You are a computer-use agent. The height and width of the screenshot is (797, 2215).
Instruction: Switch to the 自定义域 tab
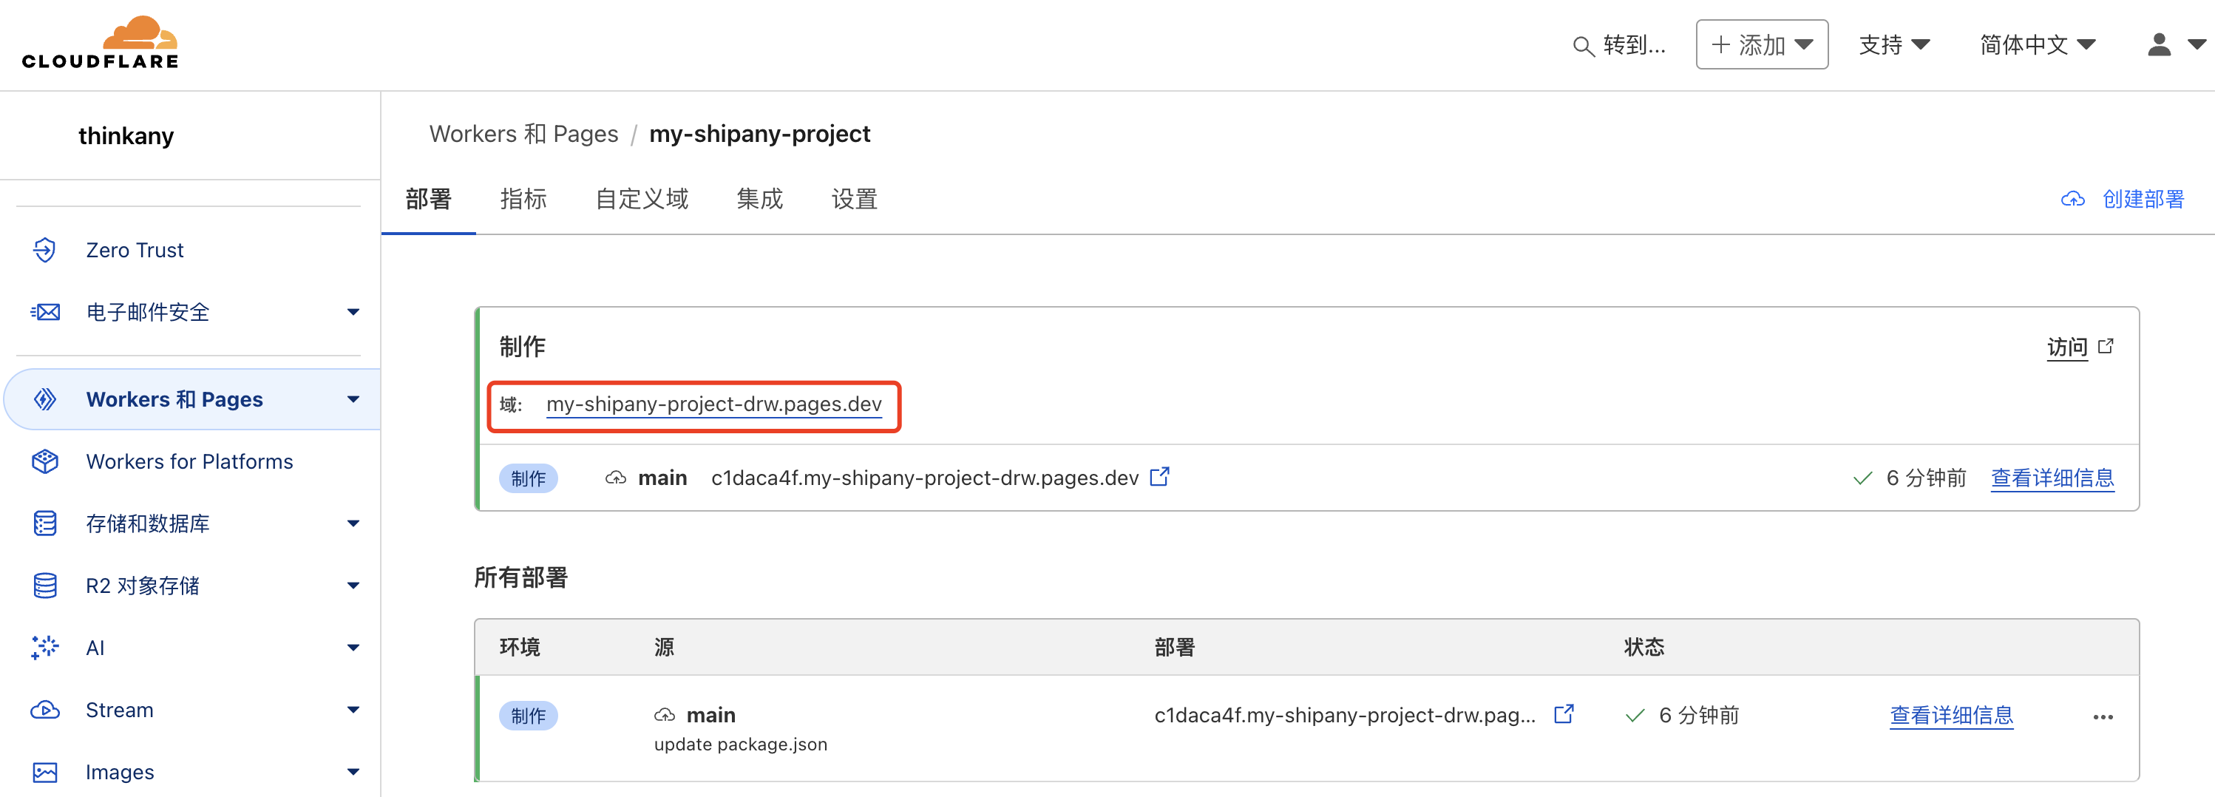pos(642,200)
